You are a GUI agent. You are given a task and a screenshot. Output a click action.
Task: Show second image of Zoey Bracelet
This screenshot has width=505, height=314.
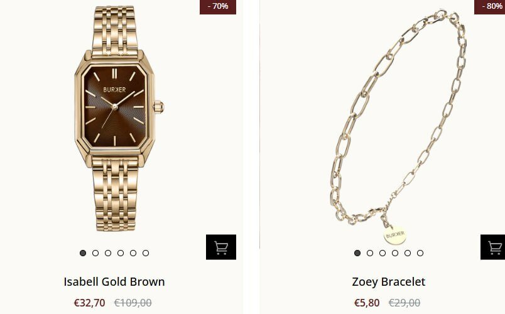pyautogui.click(x=370, y=253)
